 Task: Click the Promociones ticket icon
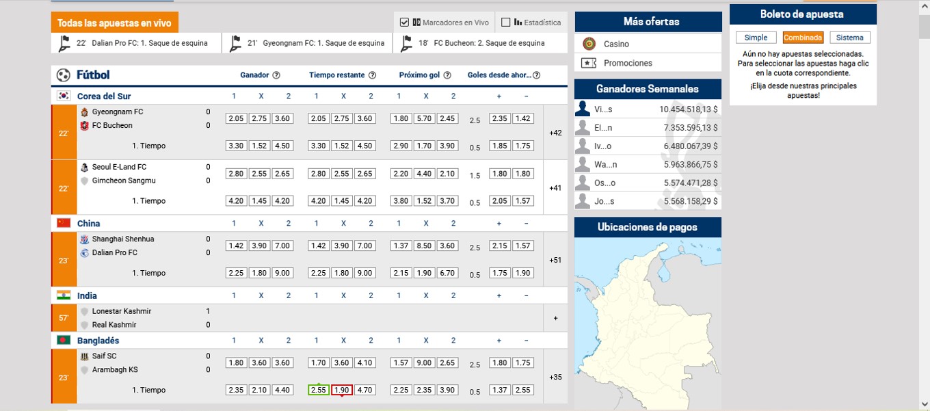[x=589, y=63]
